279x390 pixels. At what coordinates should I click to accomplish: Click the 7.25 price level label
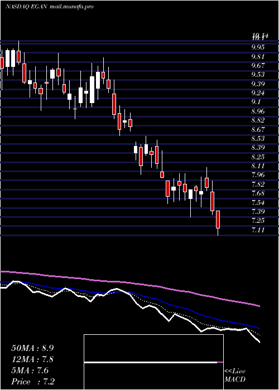tap(258, 221)
